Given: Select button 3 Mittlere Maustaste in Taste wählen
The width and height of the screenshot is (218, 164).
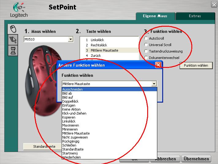Looking at the screenshot, I should click(x=112, y=50).
